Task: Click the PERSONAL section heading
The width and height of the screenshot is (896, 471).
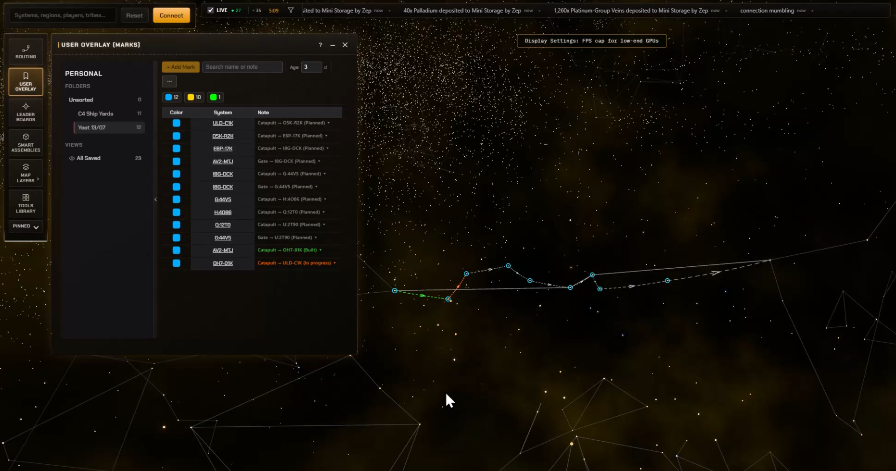Action: point(84,74)
